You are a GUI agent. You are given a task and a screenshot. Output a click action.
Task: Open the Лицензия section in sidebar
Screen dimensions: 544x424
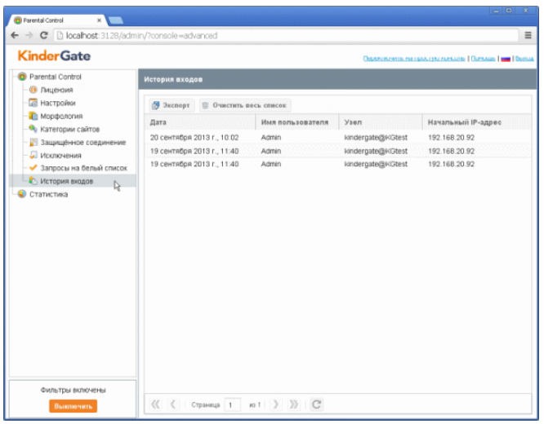point(56,90)
